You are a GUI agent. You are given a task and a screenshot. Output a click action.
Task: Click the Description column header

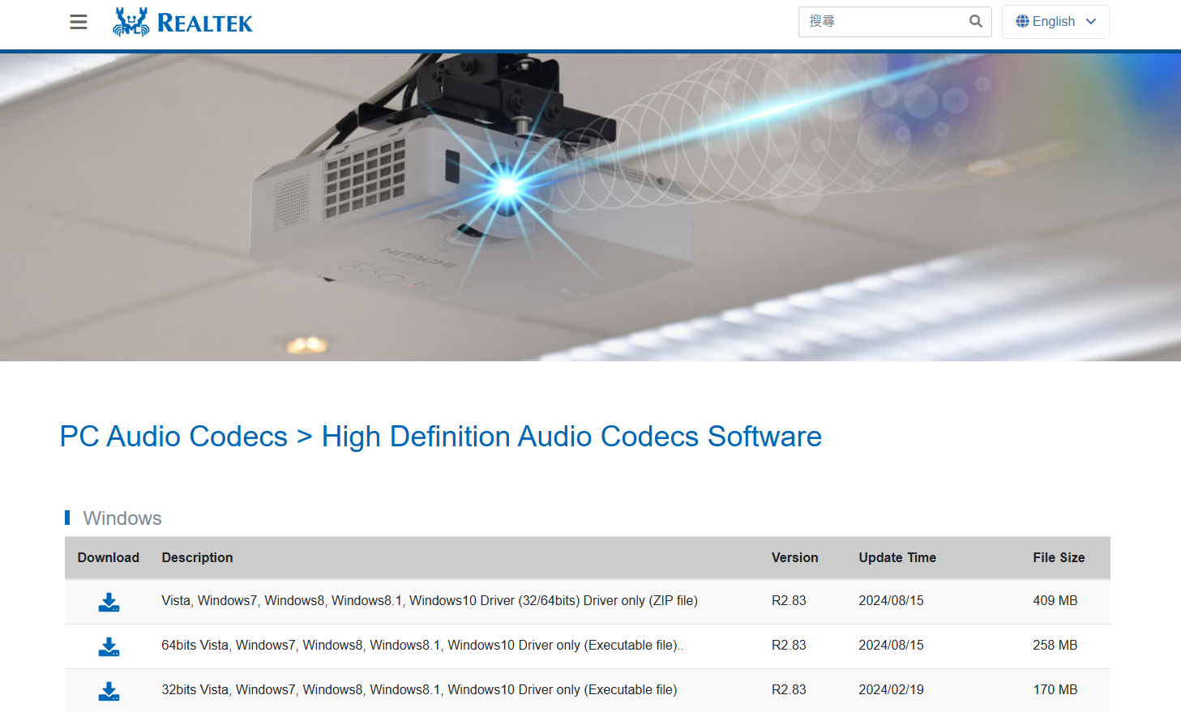(x=197, y=557)
